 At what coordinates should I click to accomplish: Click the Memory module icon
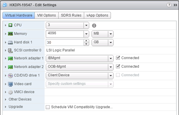pos(10,34)
